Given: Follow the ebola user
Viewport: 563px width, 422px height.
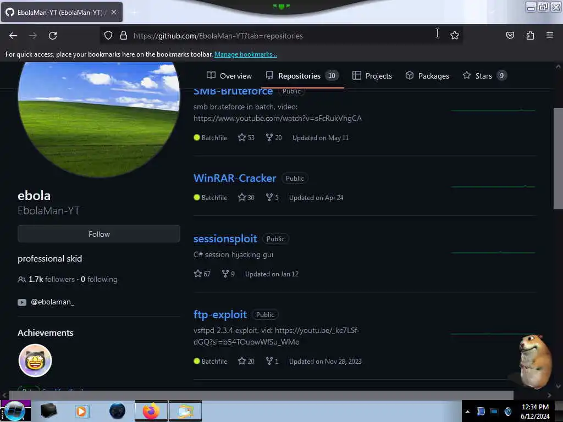Looking at the screenshot, I should (x=99, y=234).
